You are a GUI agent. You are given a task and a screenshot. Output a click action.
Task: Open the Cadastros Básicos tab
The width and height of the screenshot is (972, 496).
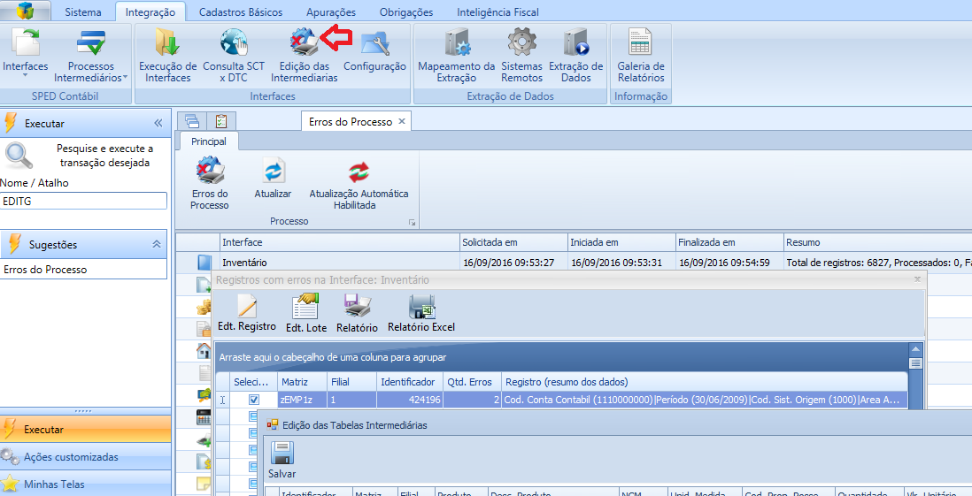pyautogui.click(x=241, y=12)
